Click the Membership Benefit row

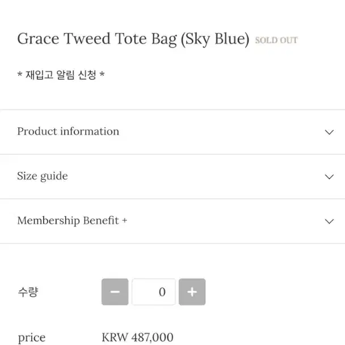pos(172,221)
